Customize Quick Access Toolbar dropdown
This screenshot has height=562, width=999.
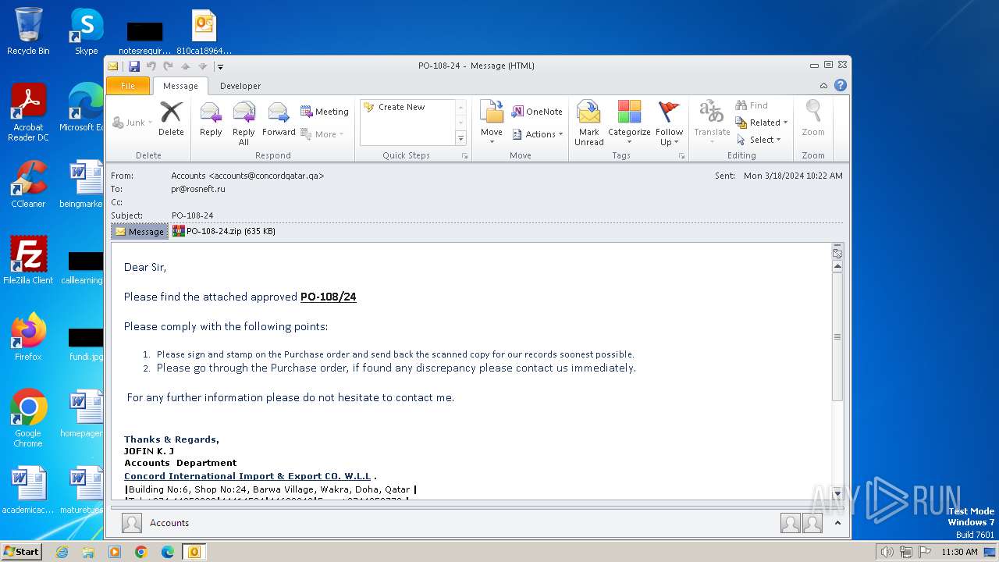pos(220,66)
